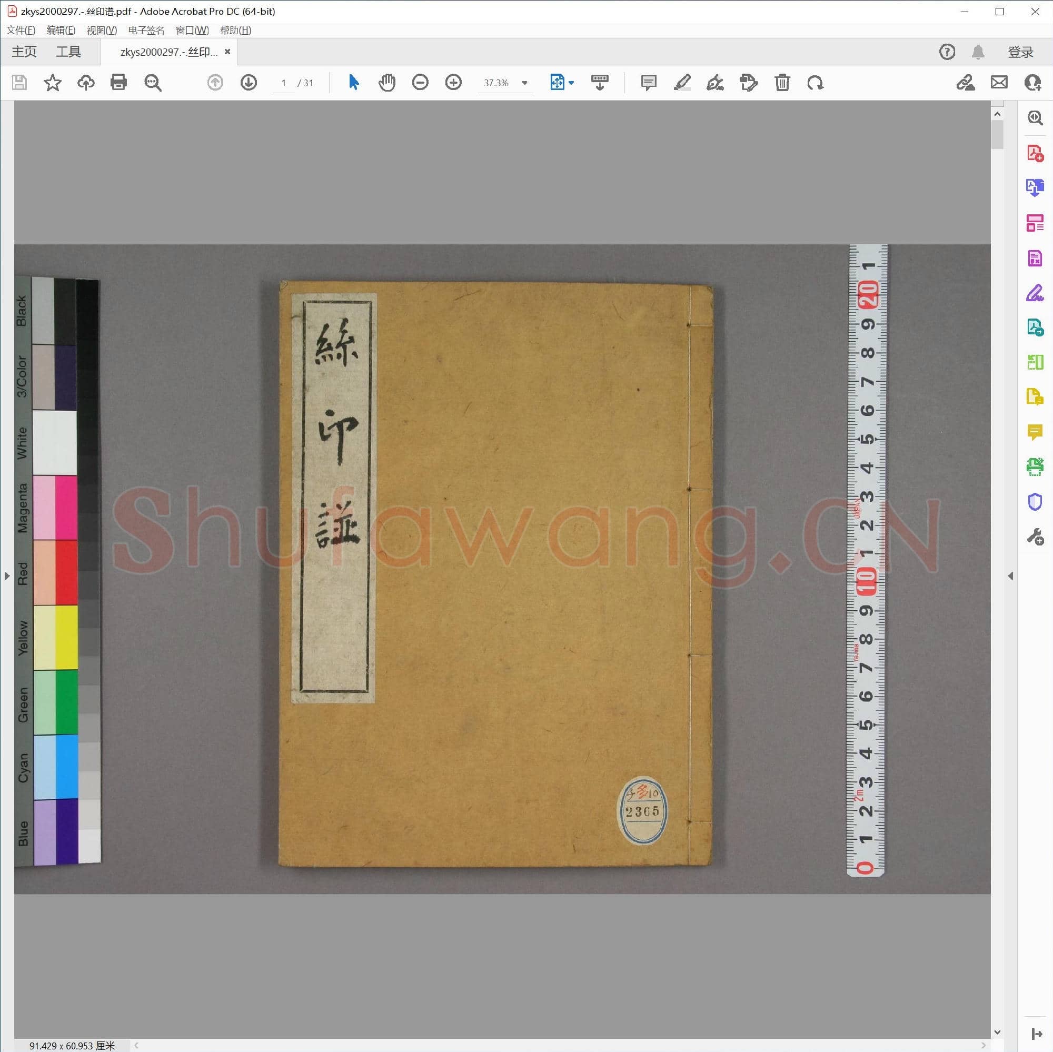Add a sticky note comment
The width and height of the screenshot is (1053, 1052).
click(648, 82)
